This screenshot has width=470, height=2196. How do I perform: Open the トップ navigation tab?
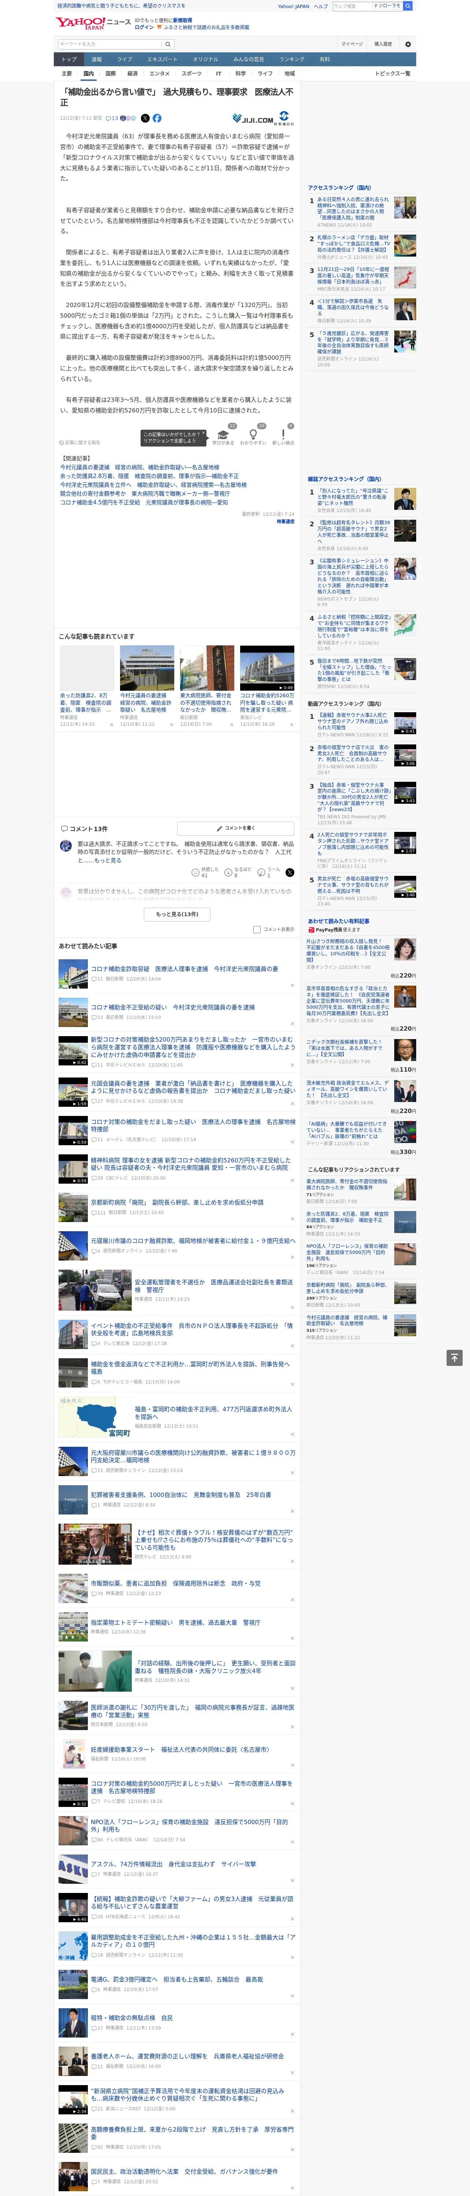click(69, 59)
